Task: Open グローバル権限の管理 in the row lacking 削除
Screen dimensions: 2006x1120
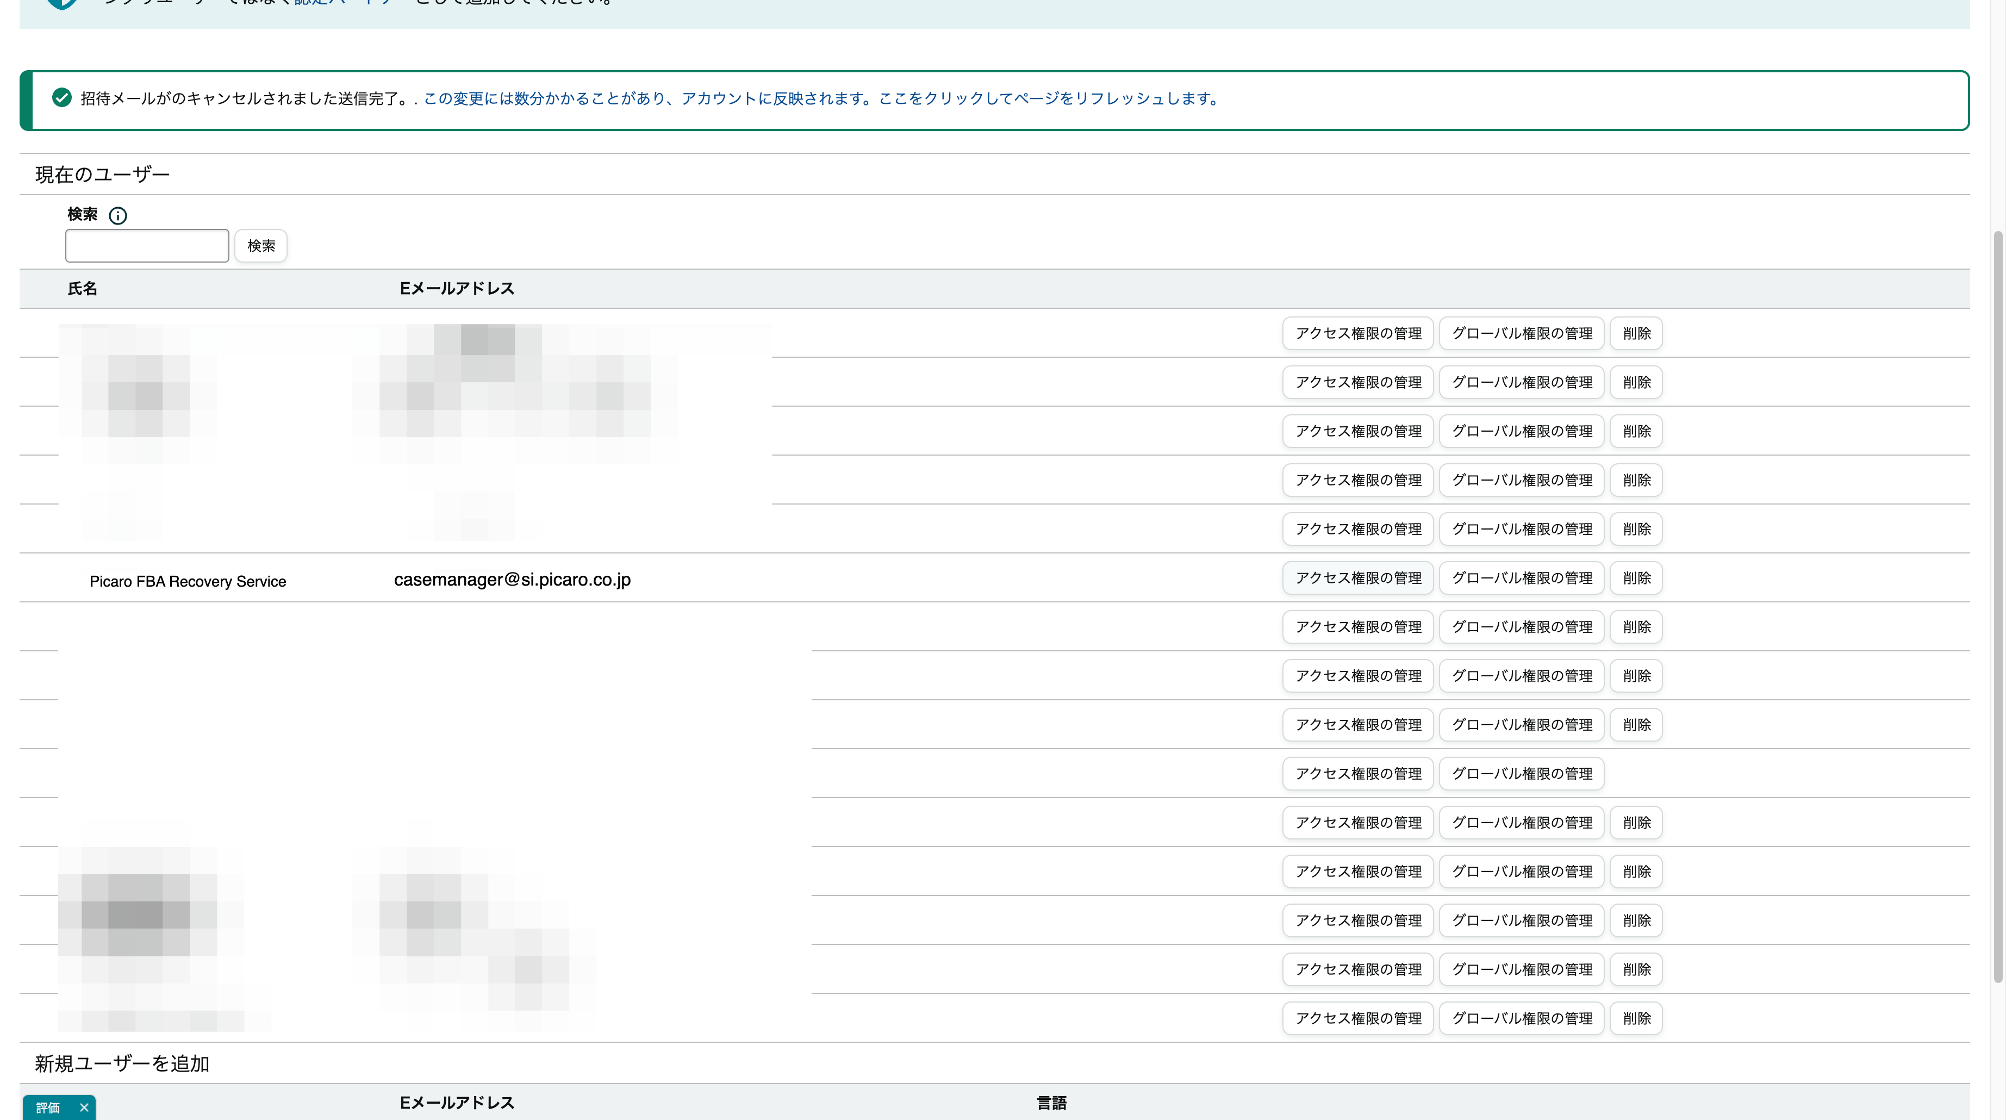Action: point(1522,774)
